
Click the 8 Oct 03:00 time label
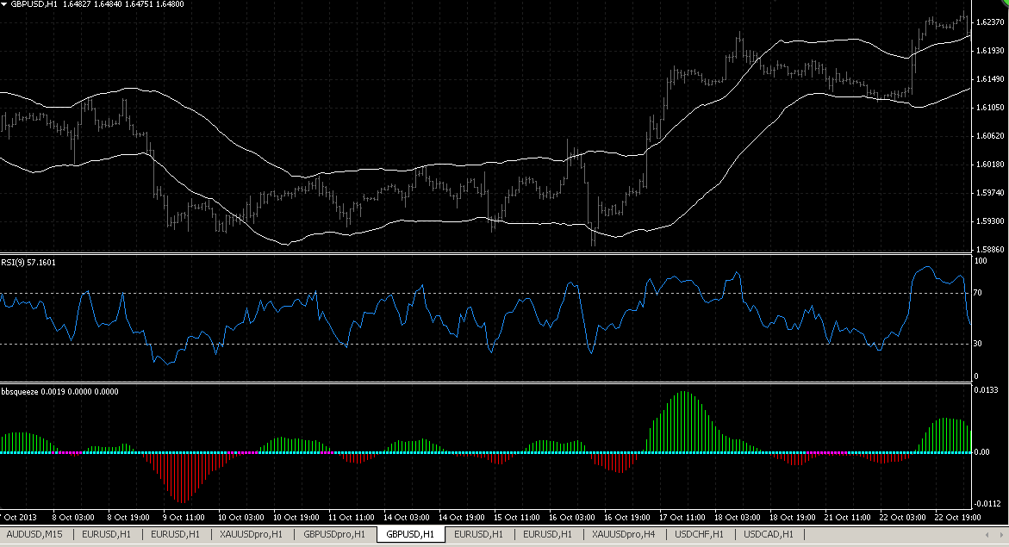point(72,518)
